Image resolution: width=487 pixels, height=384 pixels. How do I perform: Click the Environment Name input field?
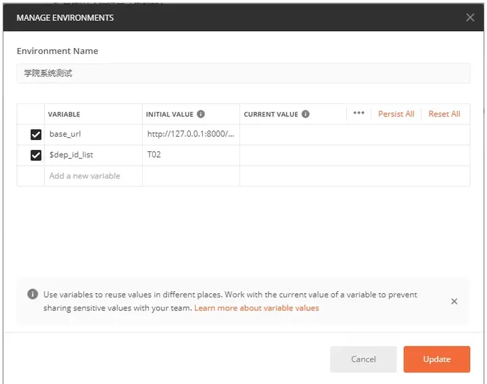coord(243,73)
